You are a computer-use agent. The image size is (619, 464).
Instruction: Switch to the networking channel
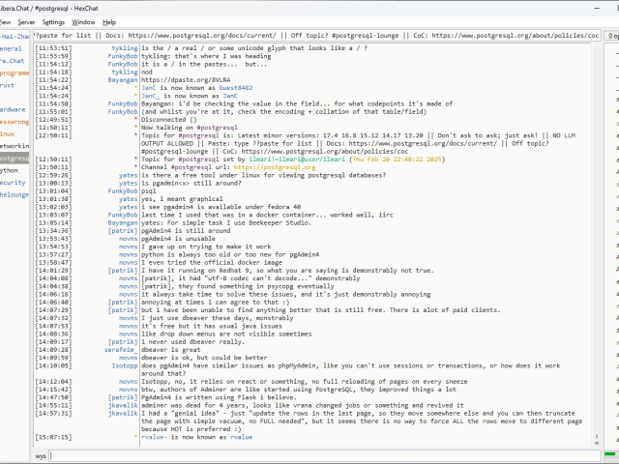click(x=15, y=145)
